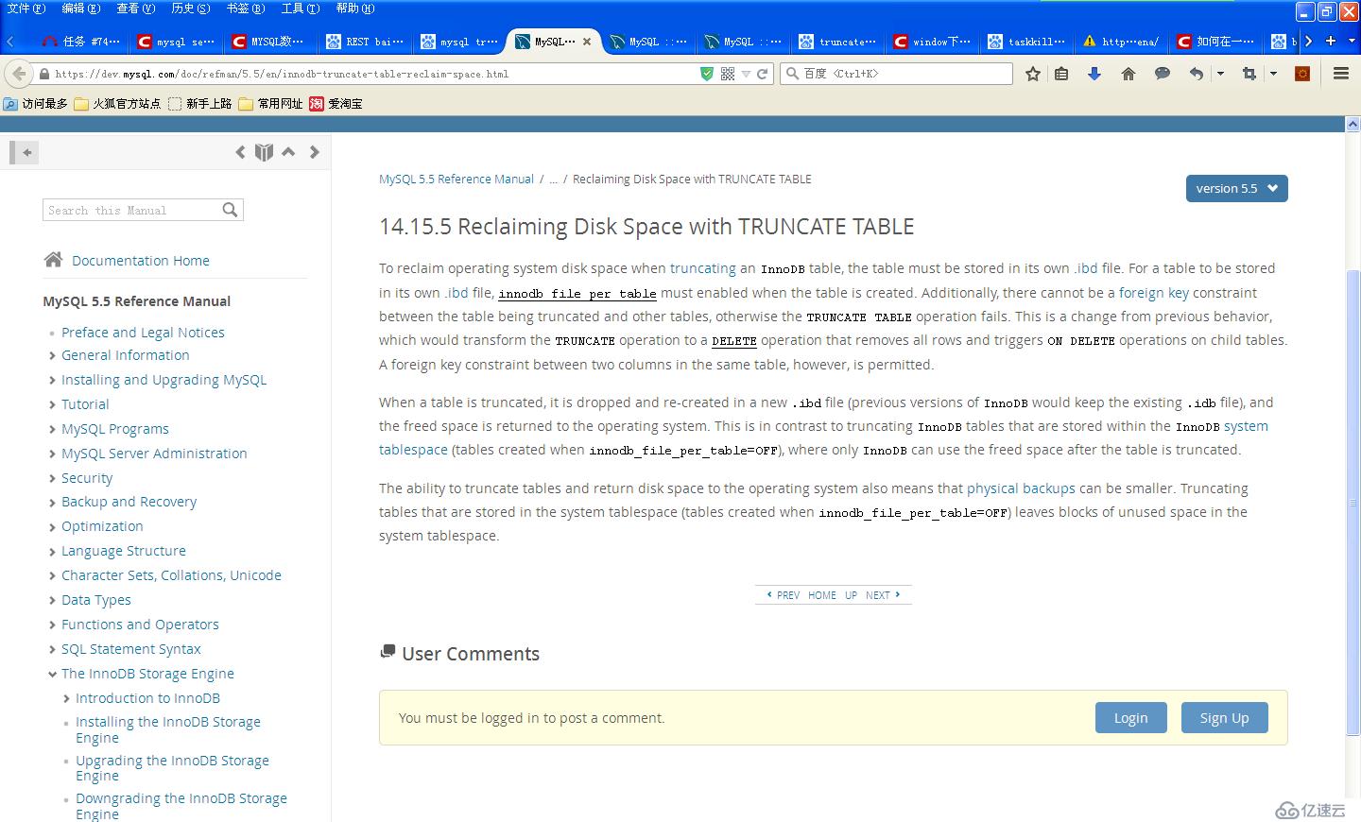
Task: Click the Login button
Action: click(1130, 718)
